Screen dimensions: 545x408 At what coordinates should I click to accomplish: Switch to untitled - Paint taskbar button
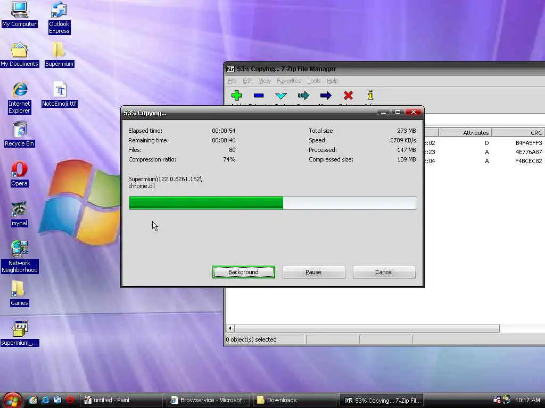[x=121, y=400]
